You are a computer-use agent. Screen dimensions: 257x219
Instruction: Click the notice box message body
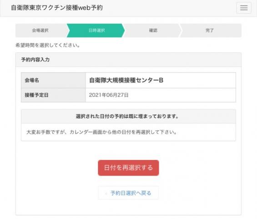(128, 132)
